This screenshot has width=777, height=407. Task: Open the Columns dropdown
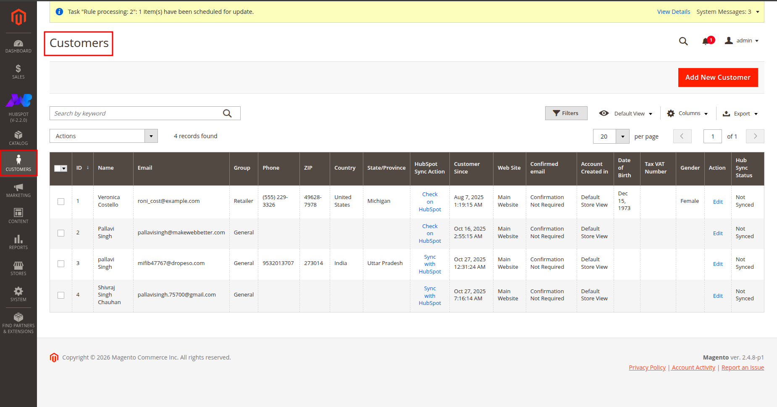[688, 113]
